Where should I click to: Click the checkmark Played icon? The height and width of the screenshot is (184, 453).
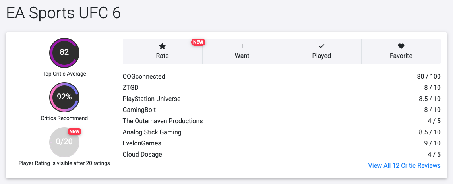point(321,46)
